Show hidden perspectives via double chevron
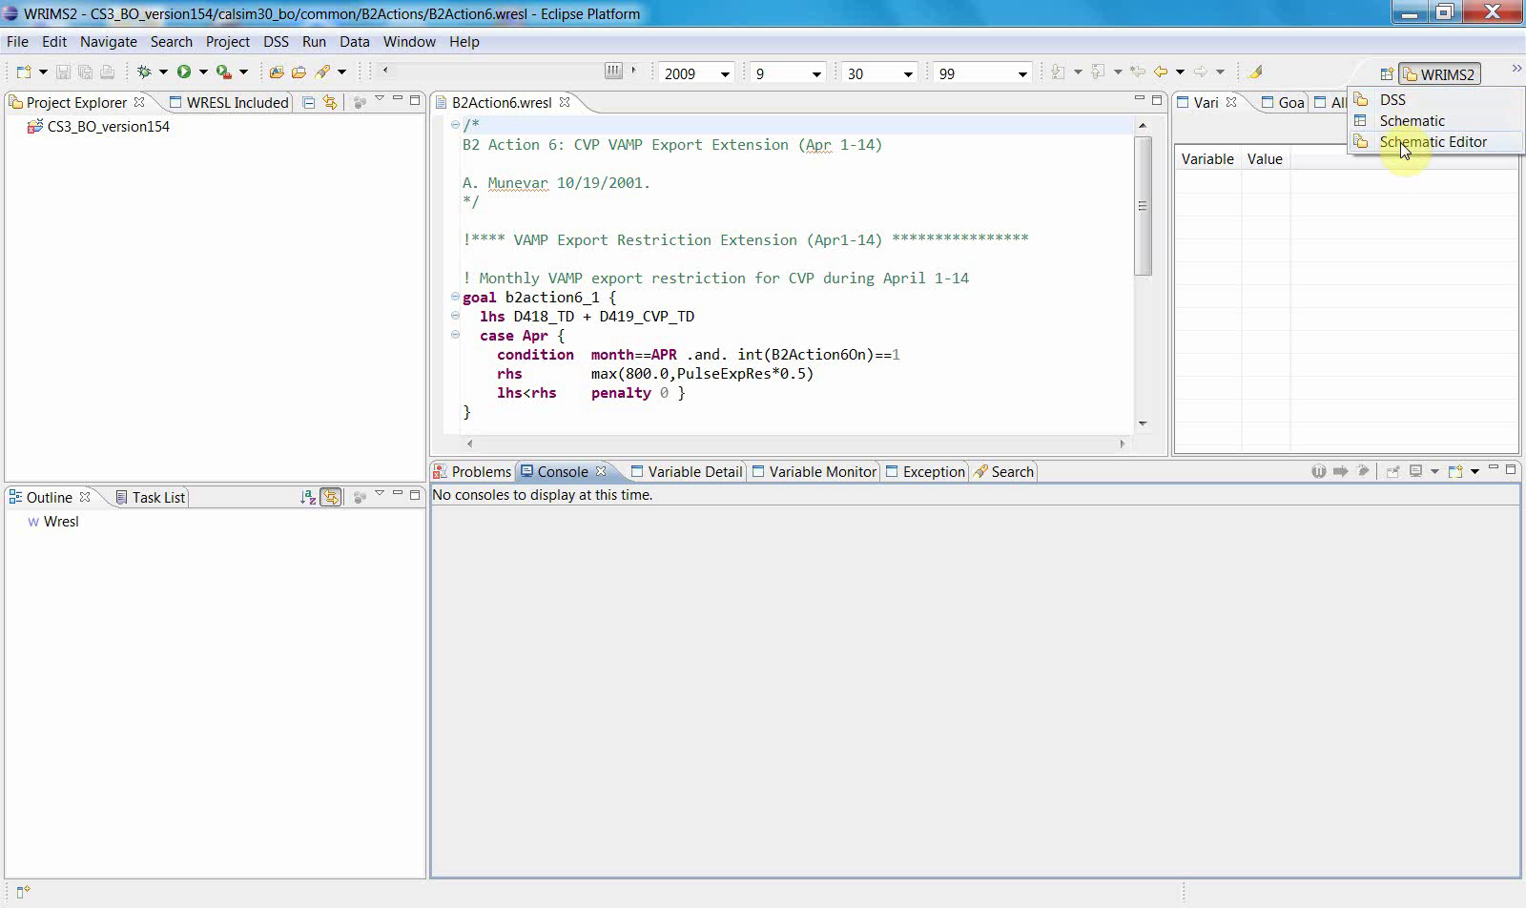 pos(1516,69)
